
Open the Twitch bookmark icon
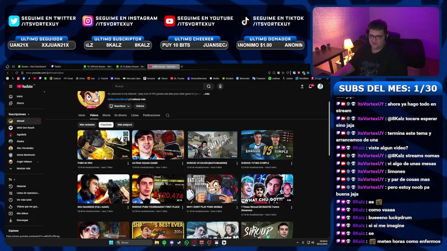tap(40, 78)
